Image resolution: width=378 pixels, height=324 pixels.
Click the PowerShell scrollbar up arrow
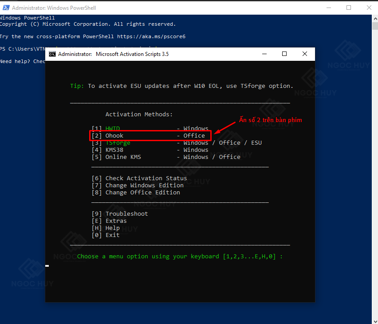click(375, 18)
